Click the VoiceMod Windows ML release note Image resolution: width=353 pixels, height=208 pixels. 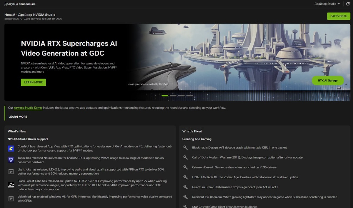click(x=95, y=199)
